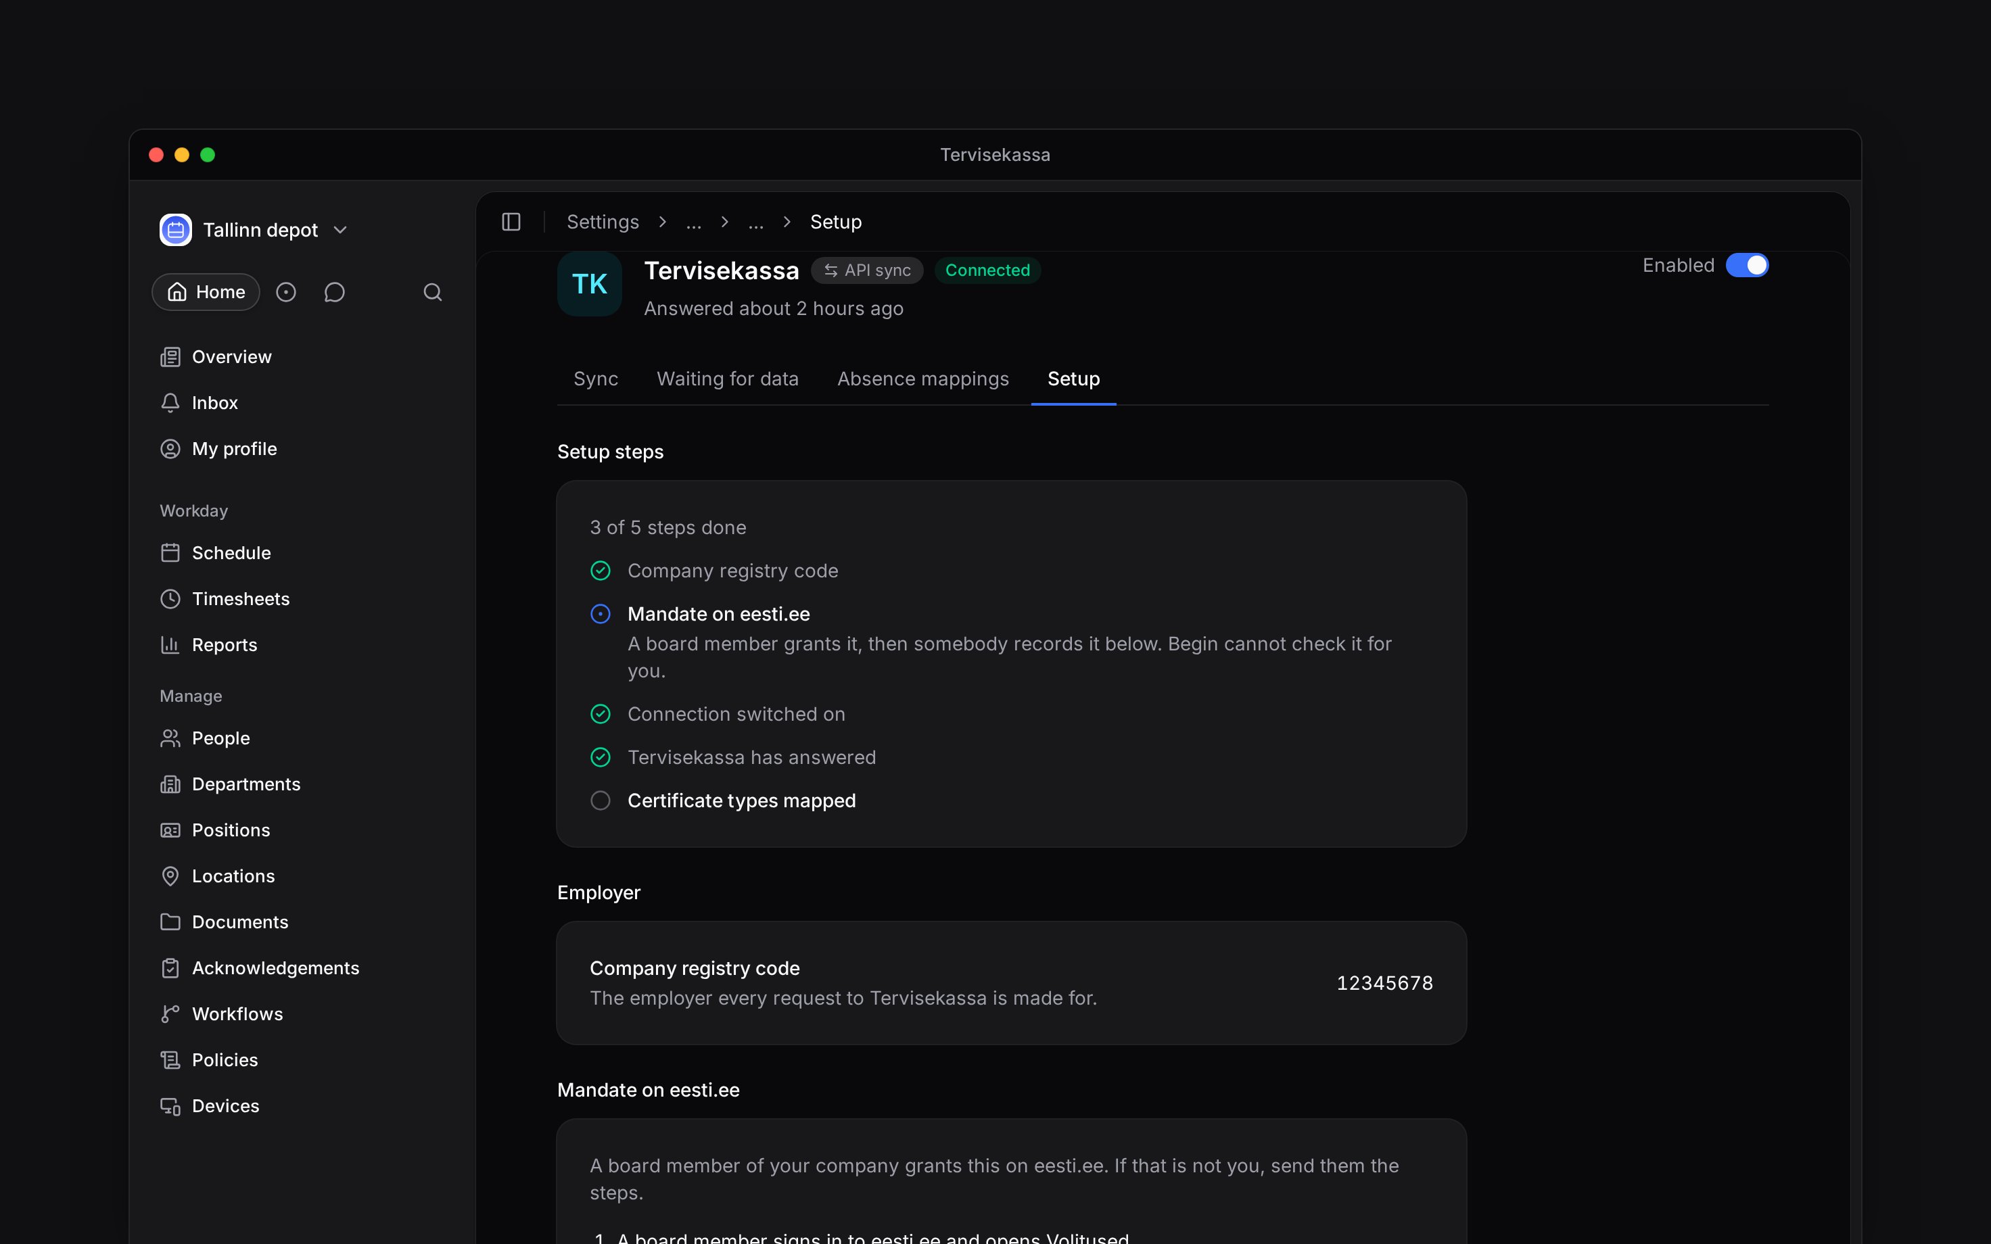Click the Schedule calendar icon

(x=170, y=553)
